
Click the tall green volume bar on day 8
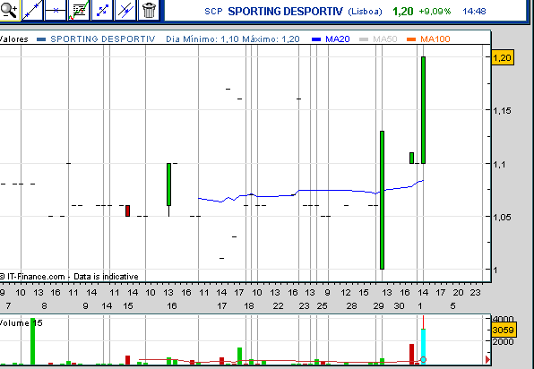tap(32, 341)
